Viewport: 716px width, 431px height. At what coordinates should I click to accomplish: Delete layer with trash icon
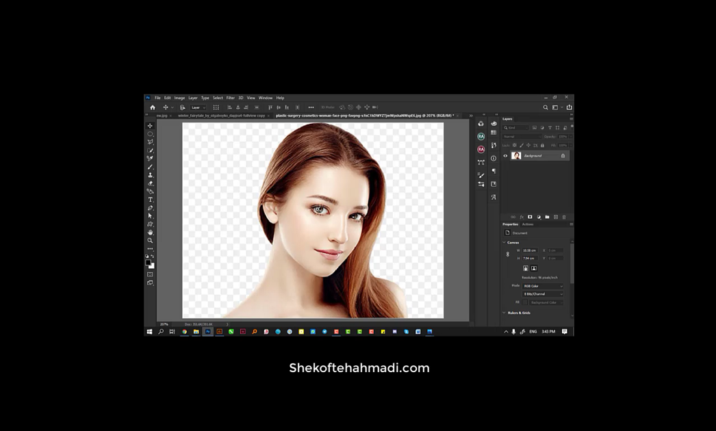pos(563,217)
